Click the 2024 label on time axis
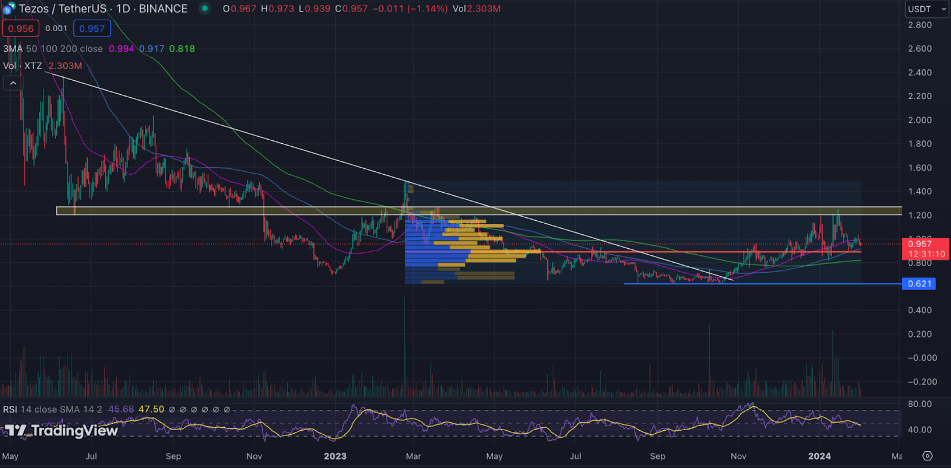 pos(819,456)
